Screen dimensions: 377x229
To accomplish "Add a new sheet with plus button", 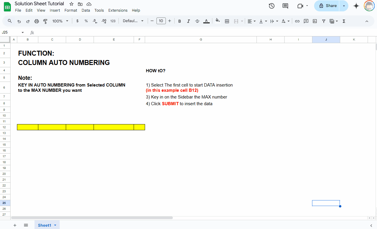I will [x=15, y=225].
